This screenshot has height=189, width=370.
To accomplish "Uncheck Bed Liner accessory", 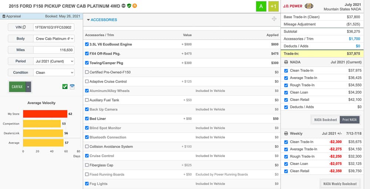I will 87,119.
